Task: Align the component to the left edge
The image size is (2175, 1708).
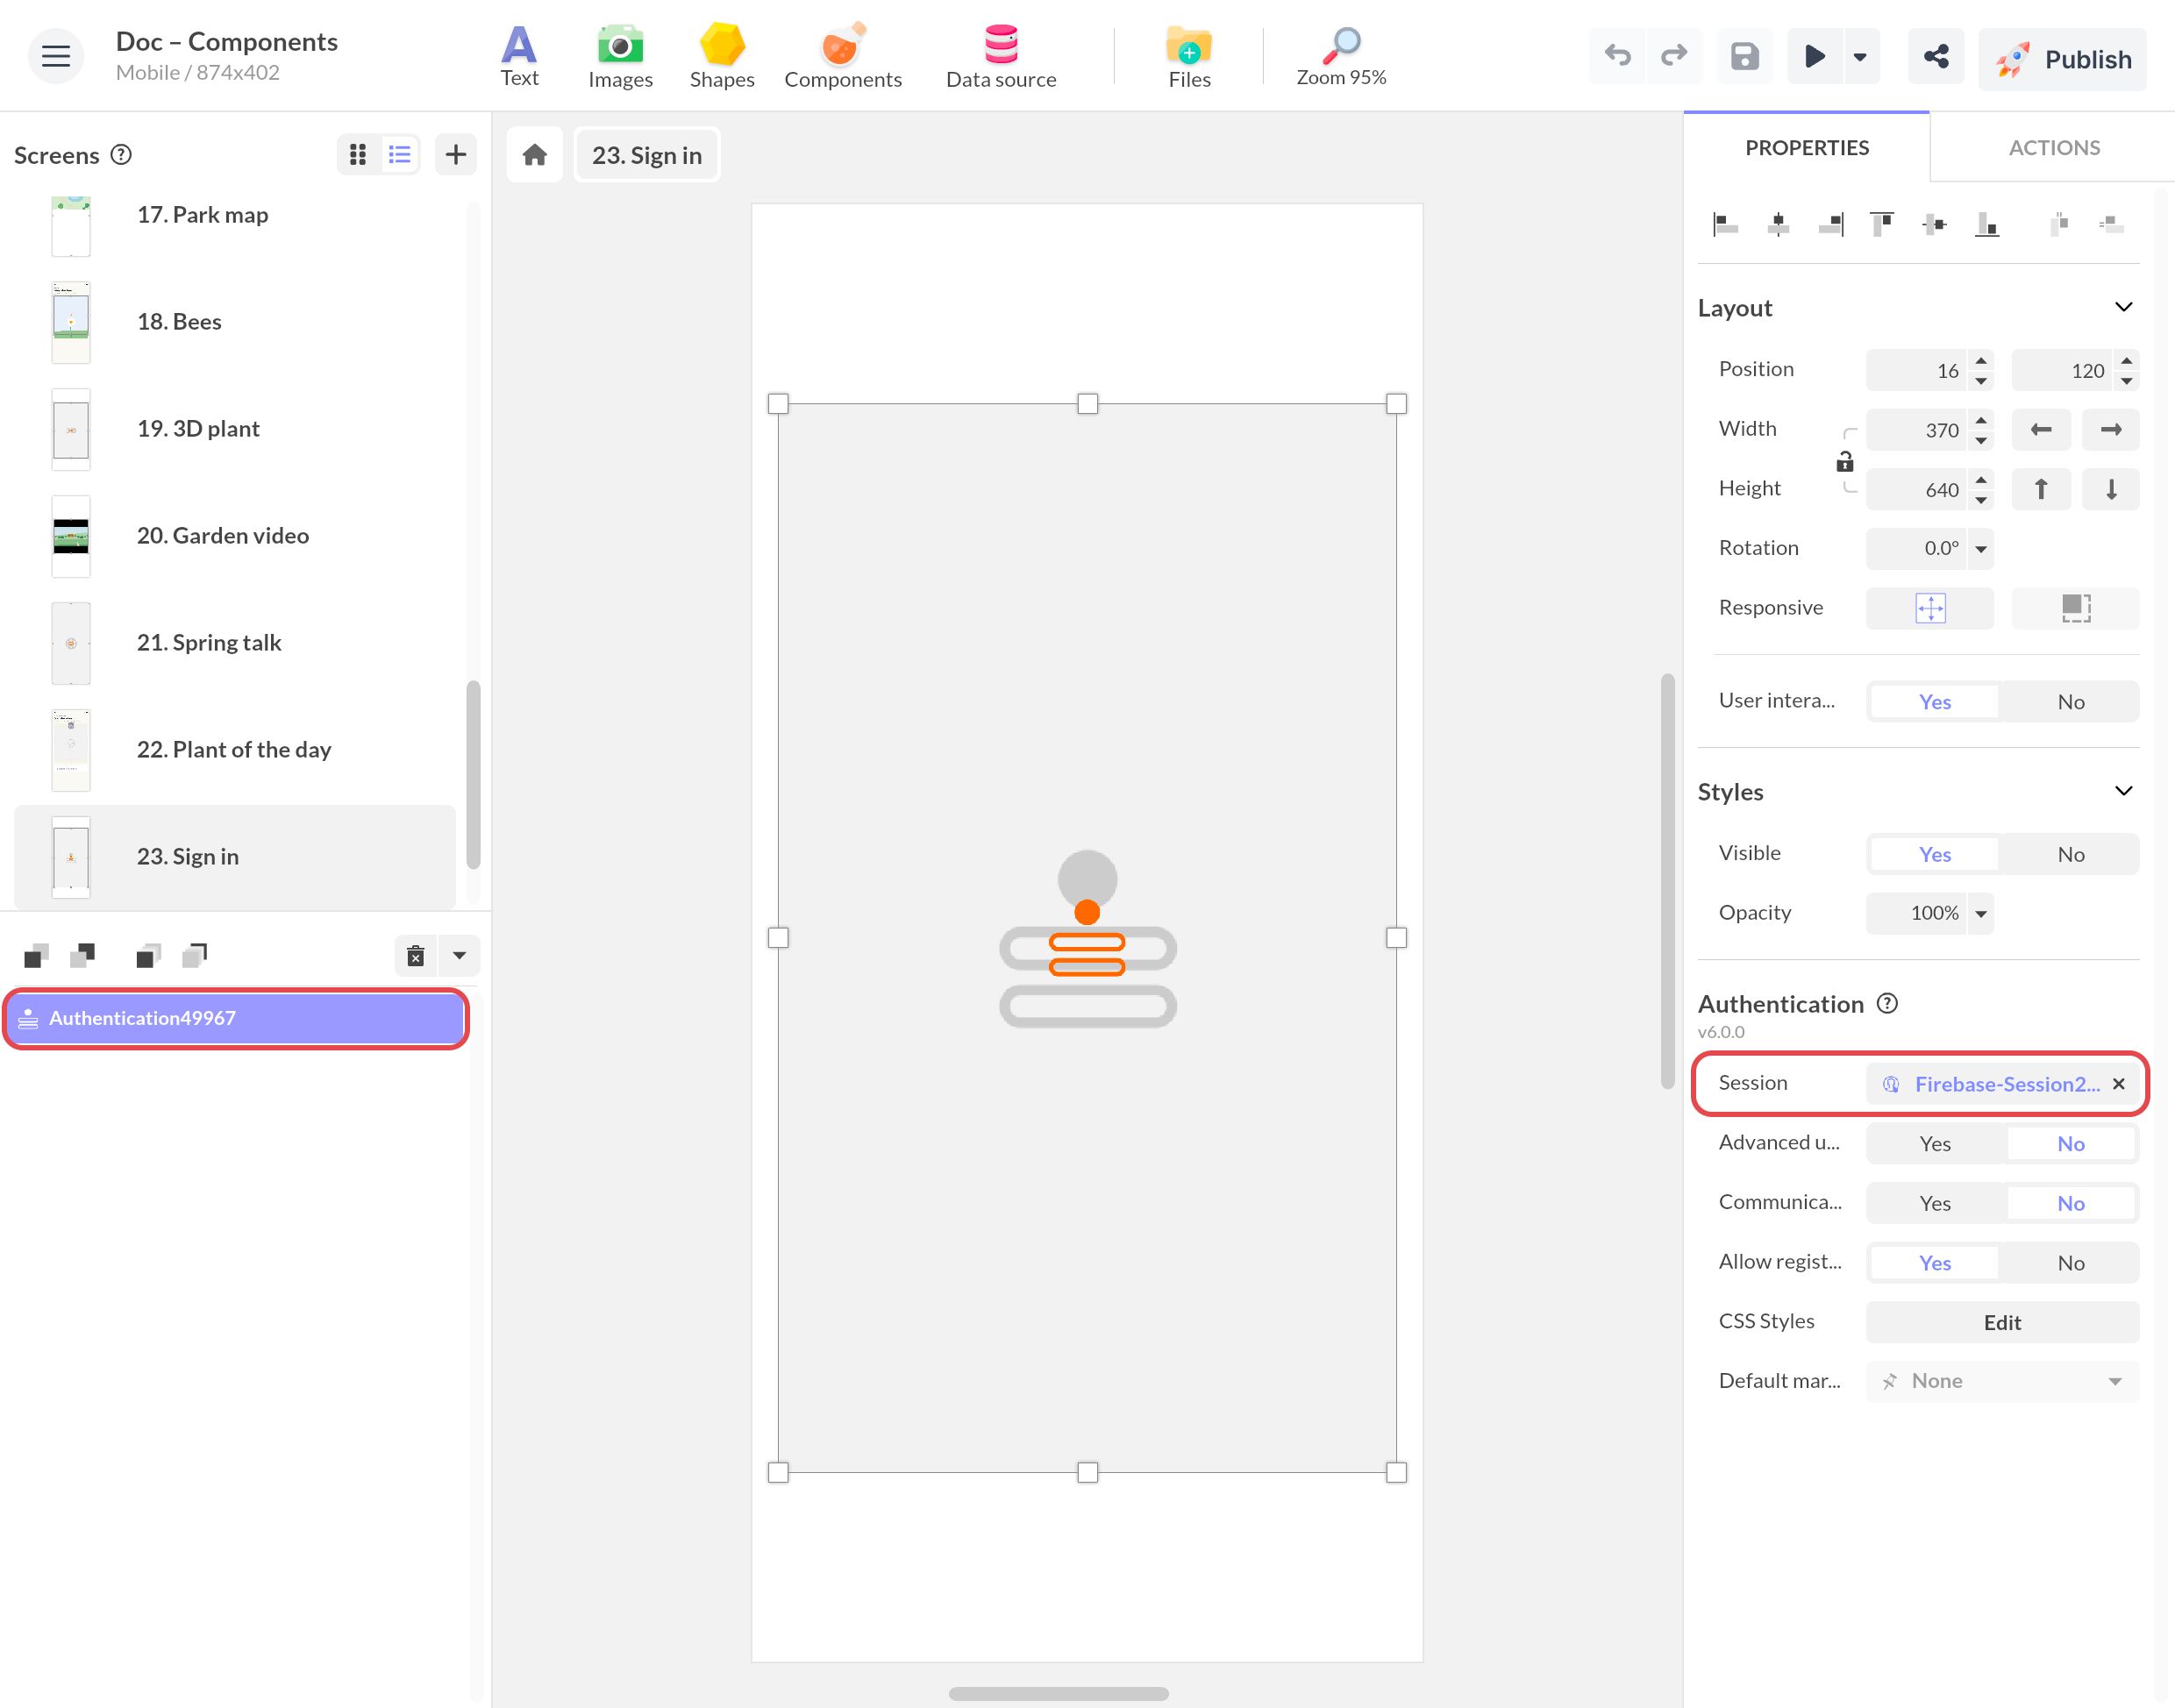Action: pyautogui.click(x=1725, y=224)
